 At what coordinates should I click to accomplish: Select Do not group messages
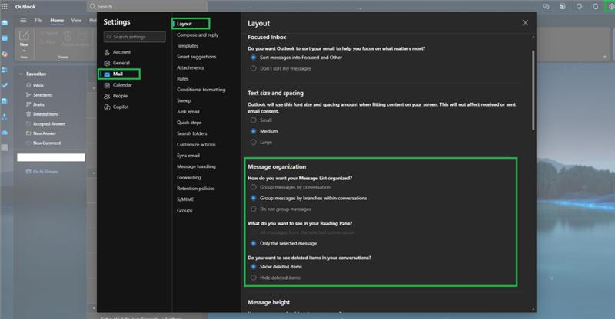point(254,209)
